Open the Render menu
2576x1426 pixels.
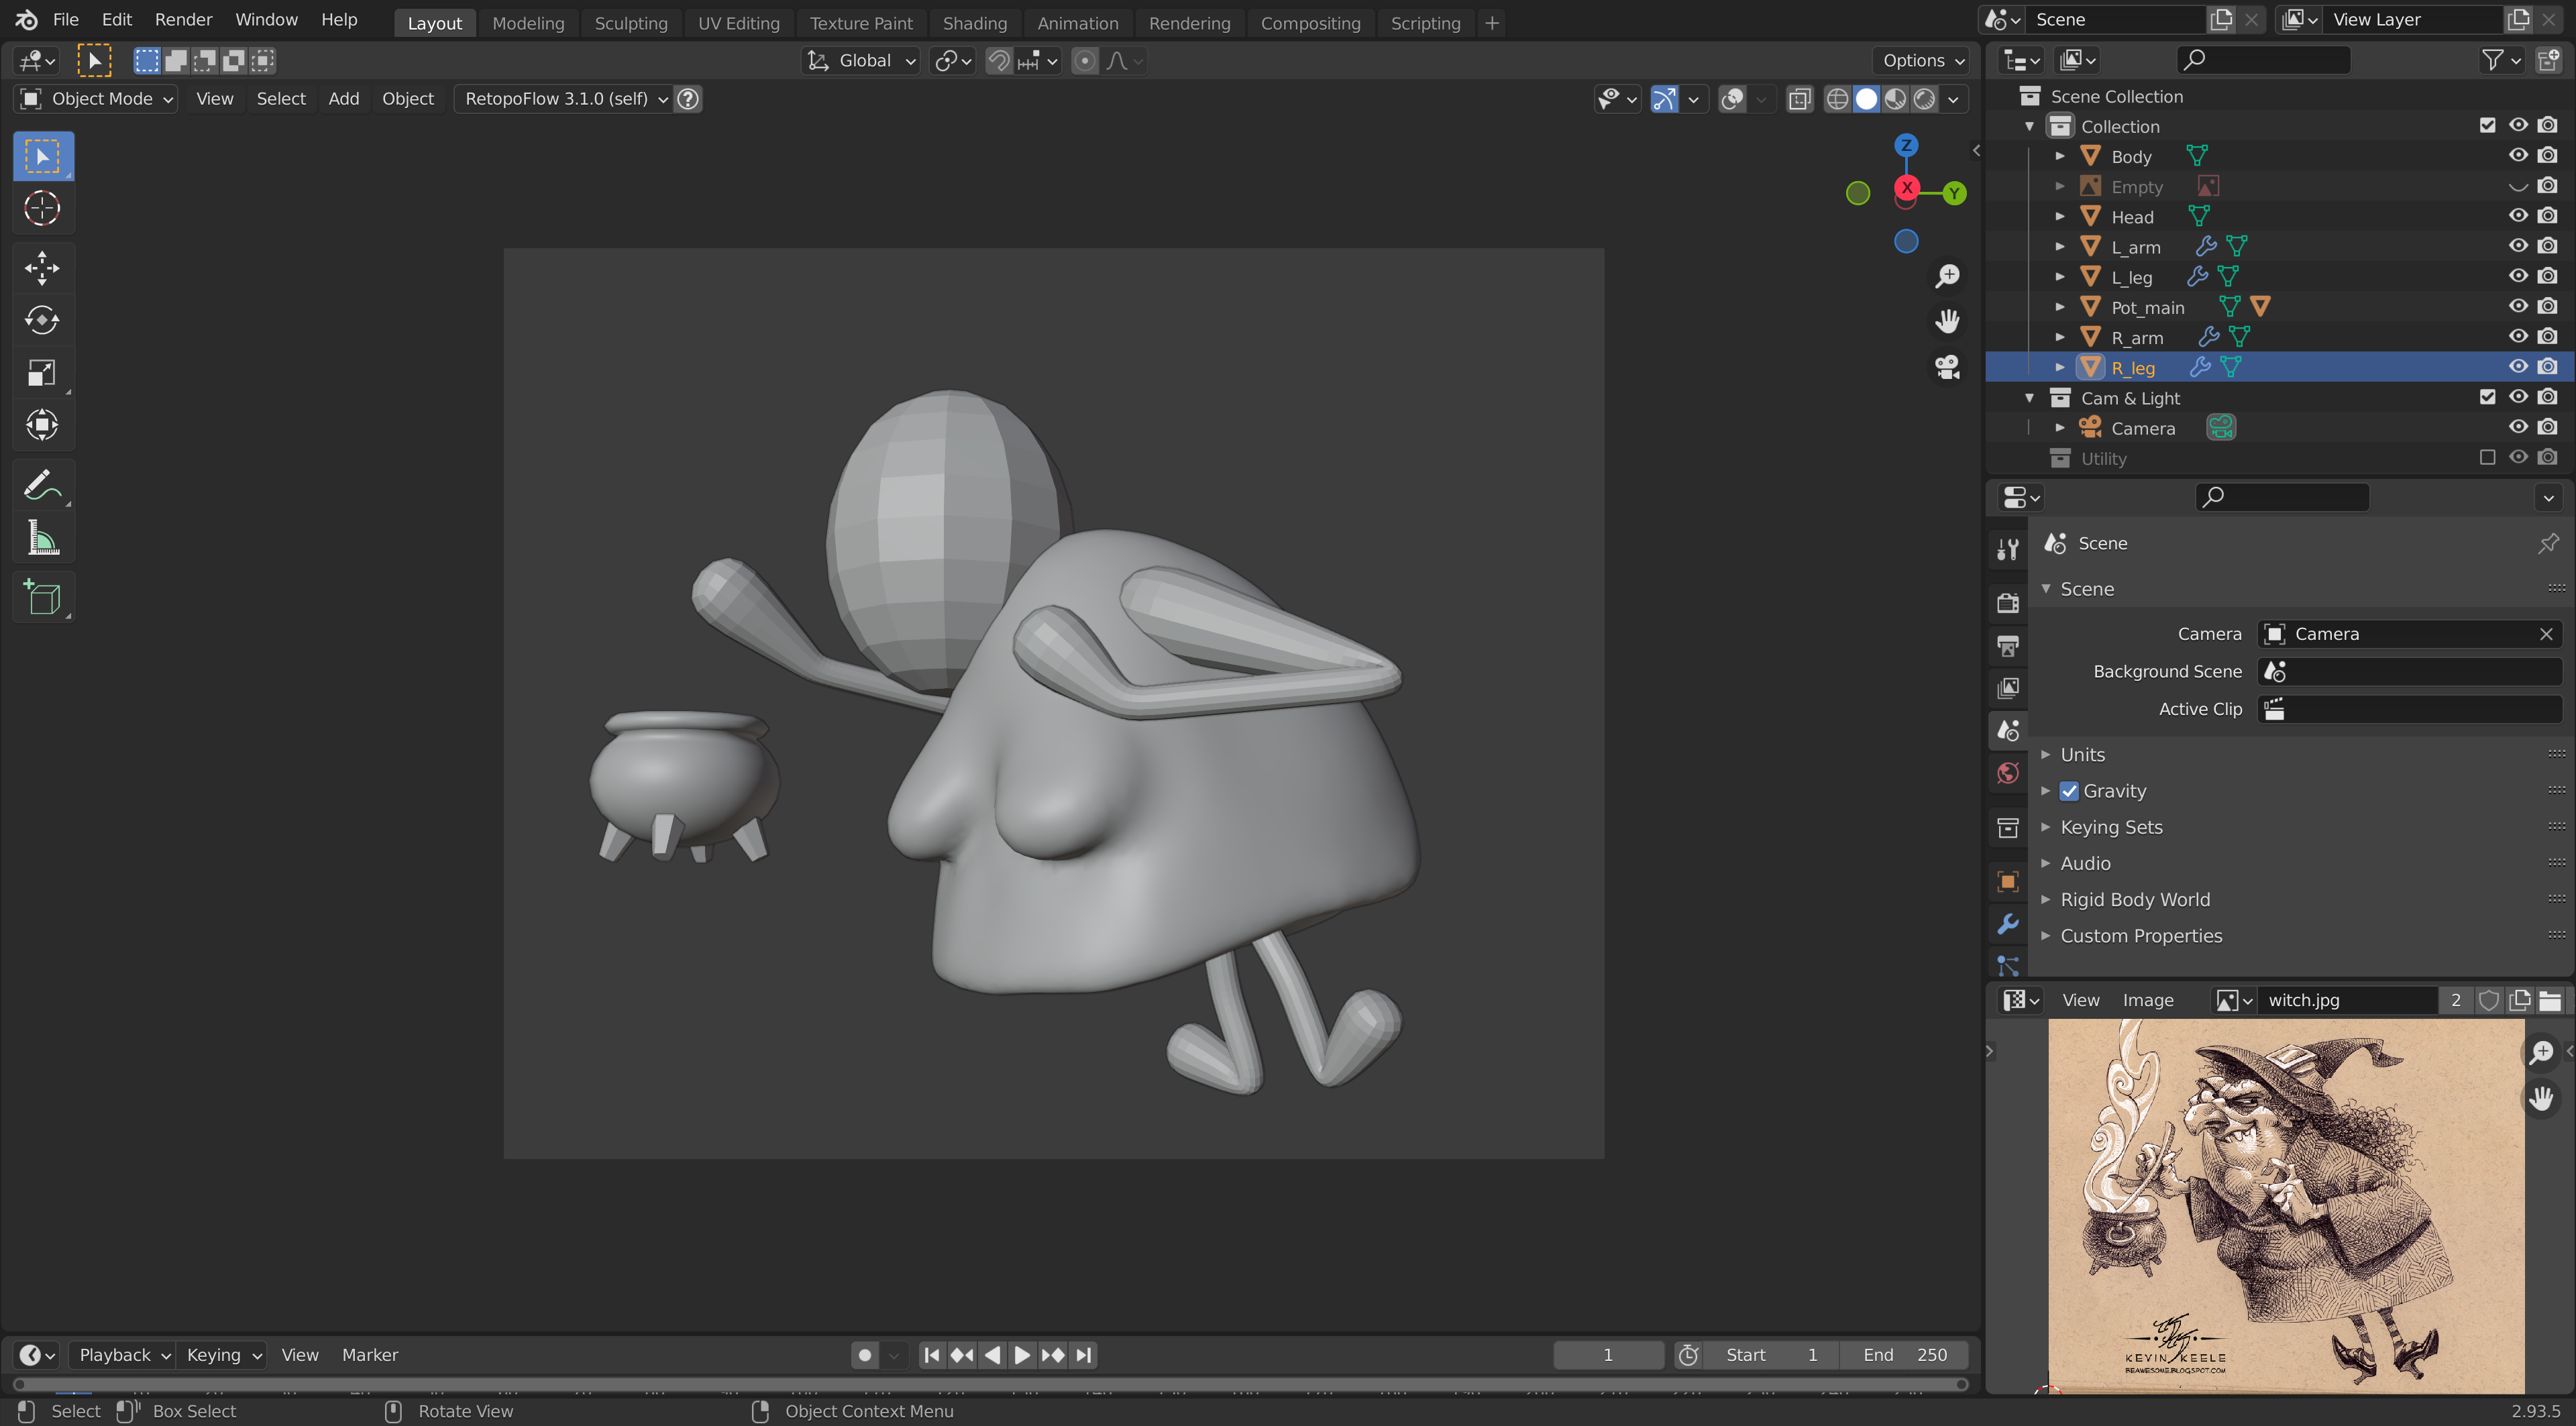[x=183, y=19]
